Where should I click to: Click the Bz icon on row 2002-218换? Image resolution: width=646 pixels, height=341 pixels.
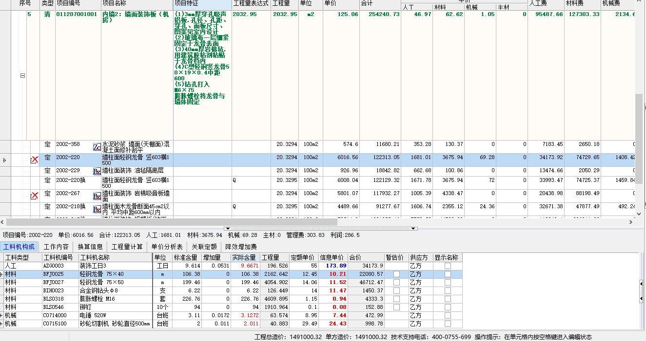(x=97, y=209)
